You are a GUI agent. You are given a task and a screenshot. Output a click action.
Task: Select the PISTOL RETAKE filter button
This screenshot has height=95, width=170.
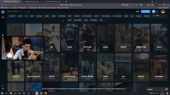pyautogui.click(x=117, y=16)
